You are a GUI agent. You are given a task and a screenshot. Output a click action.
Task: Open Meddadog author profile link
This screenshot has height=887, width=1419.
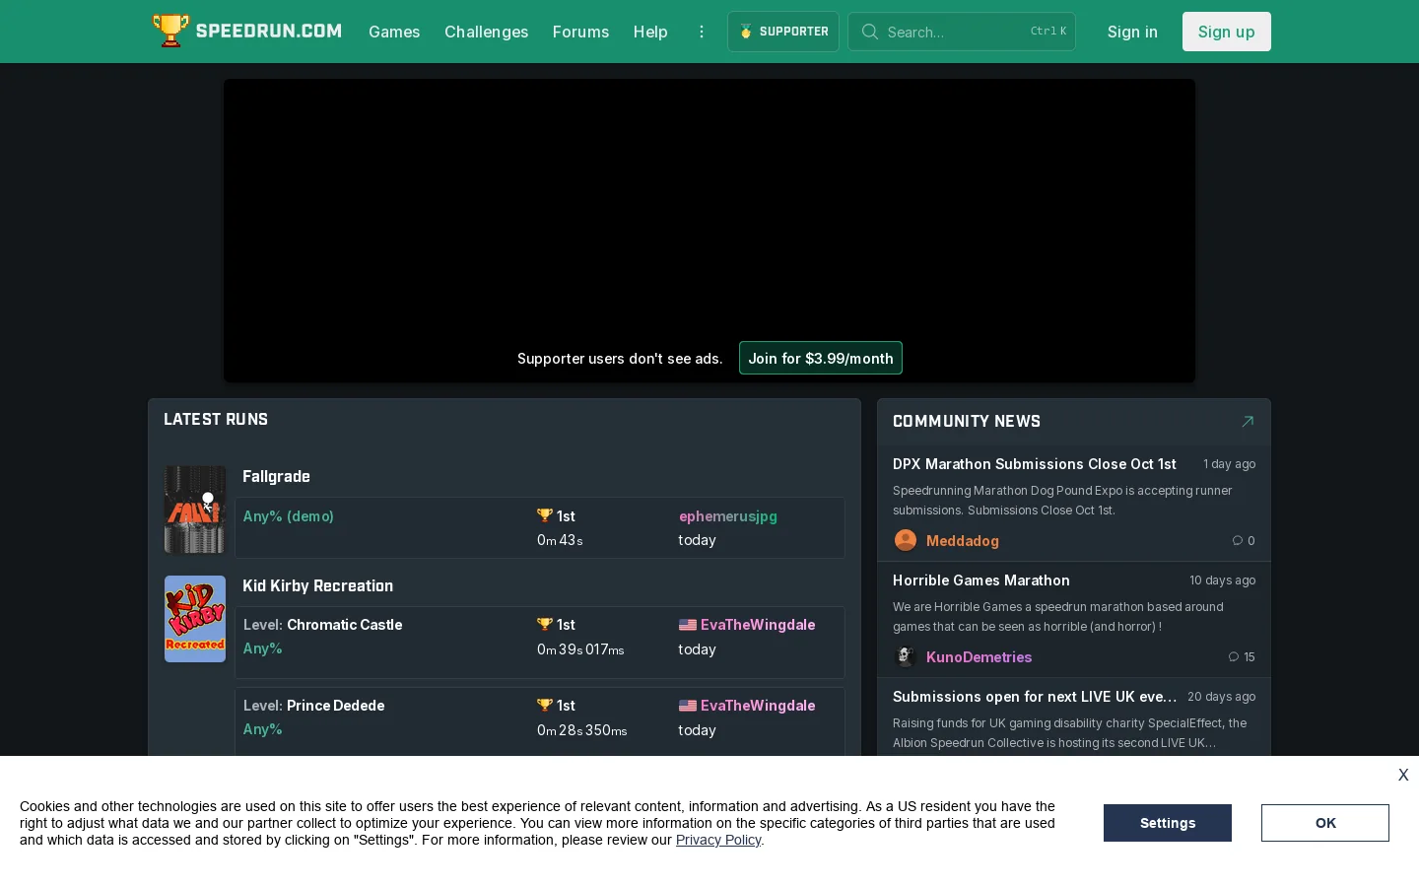(x=963, y=540)
